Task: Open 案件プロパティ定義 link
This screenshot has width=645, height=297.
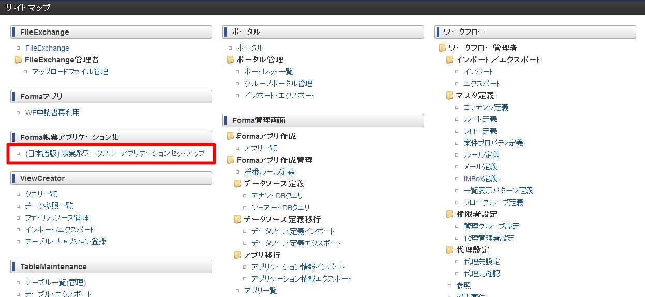Action: tap(493, 143)
